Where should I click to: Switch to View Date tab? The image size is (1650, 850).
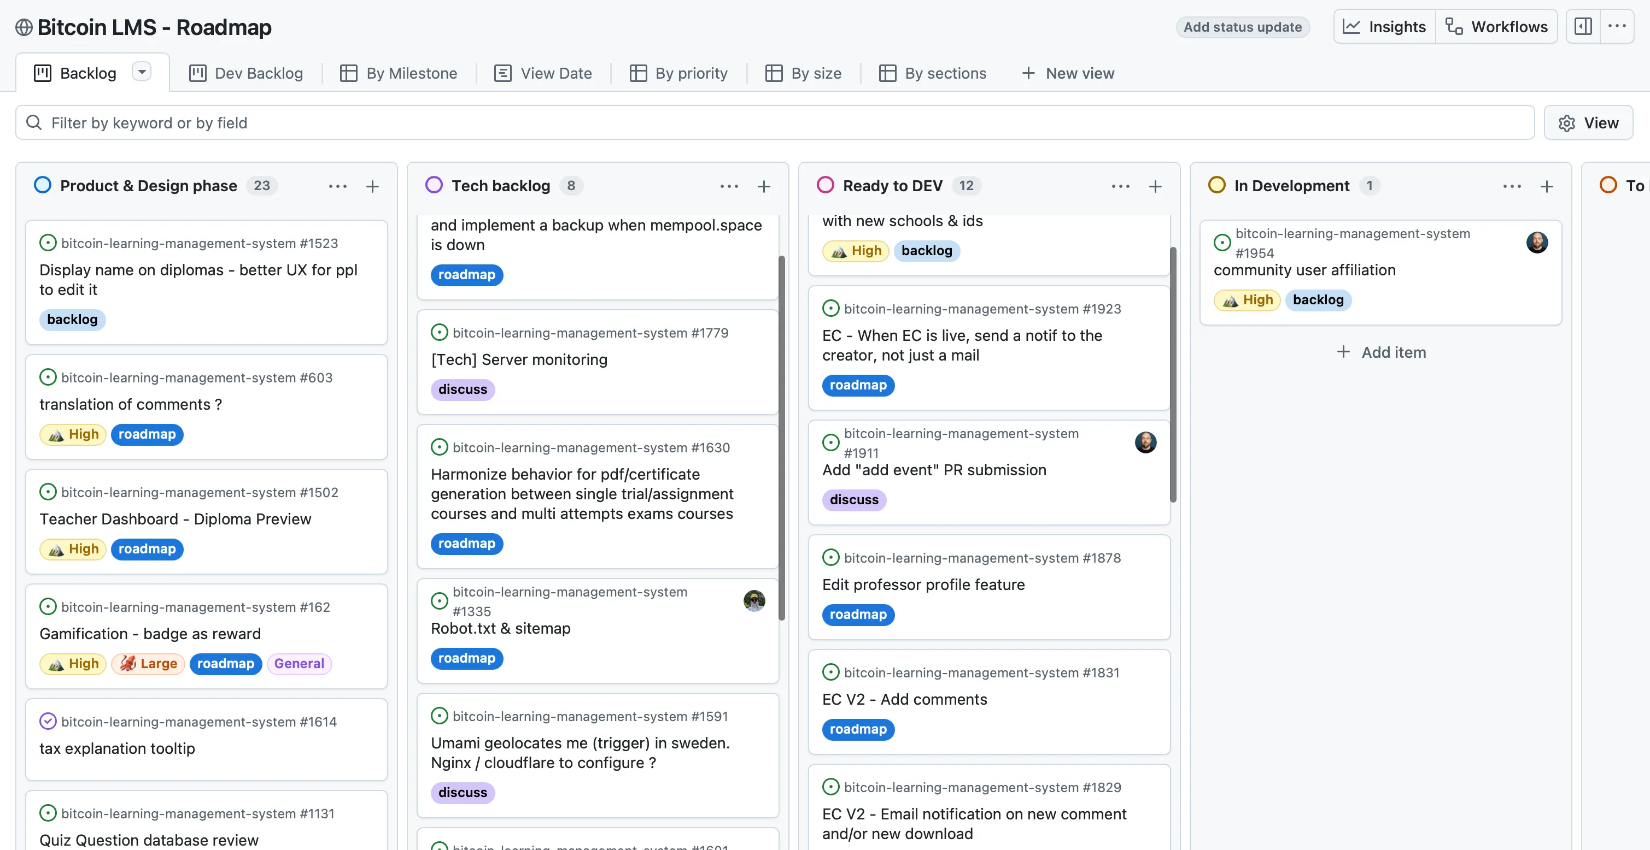[x=543, y=73]
